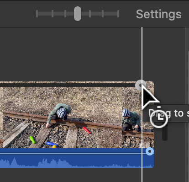Set zoom to the rightmost slider tick
The height and width of the screenshot is (182, 189).
(118, 14)
